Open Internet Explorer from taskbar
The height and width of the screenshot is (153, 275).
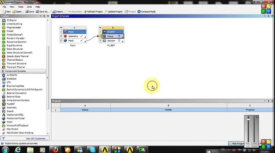(x=18, y=150)
